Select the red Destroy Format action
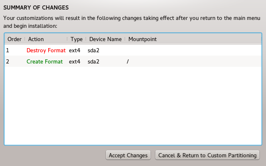 pyautogui.click(x=46, y=50)
